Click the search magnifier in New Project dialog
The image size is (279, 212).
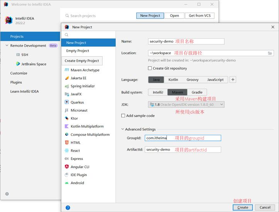[x=66, y=35]
